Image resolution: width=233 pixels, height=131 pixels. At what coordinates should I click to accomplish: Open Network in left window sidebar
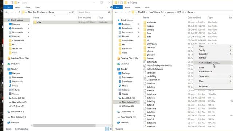(15, 122)
